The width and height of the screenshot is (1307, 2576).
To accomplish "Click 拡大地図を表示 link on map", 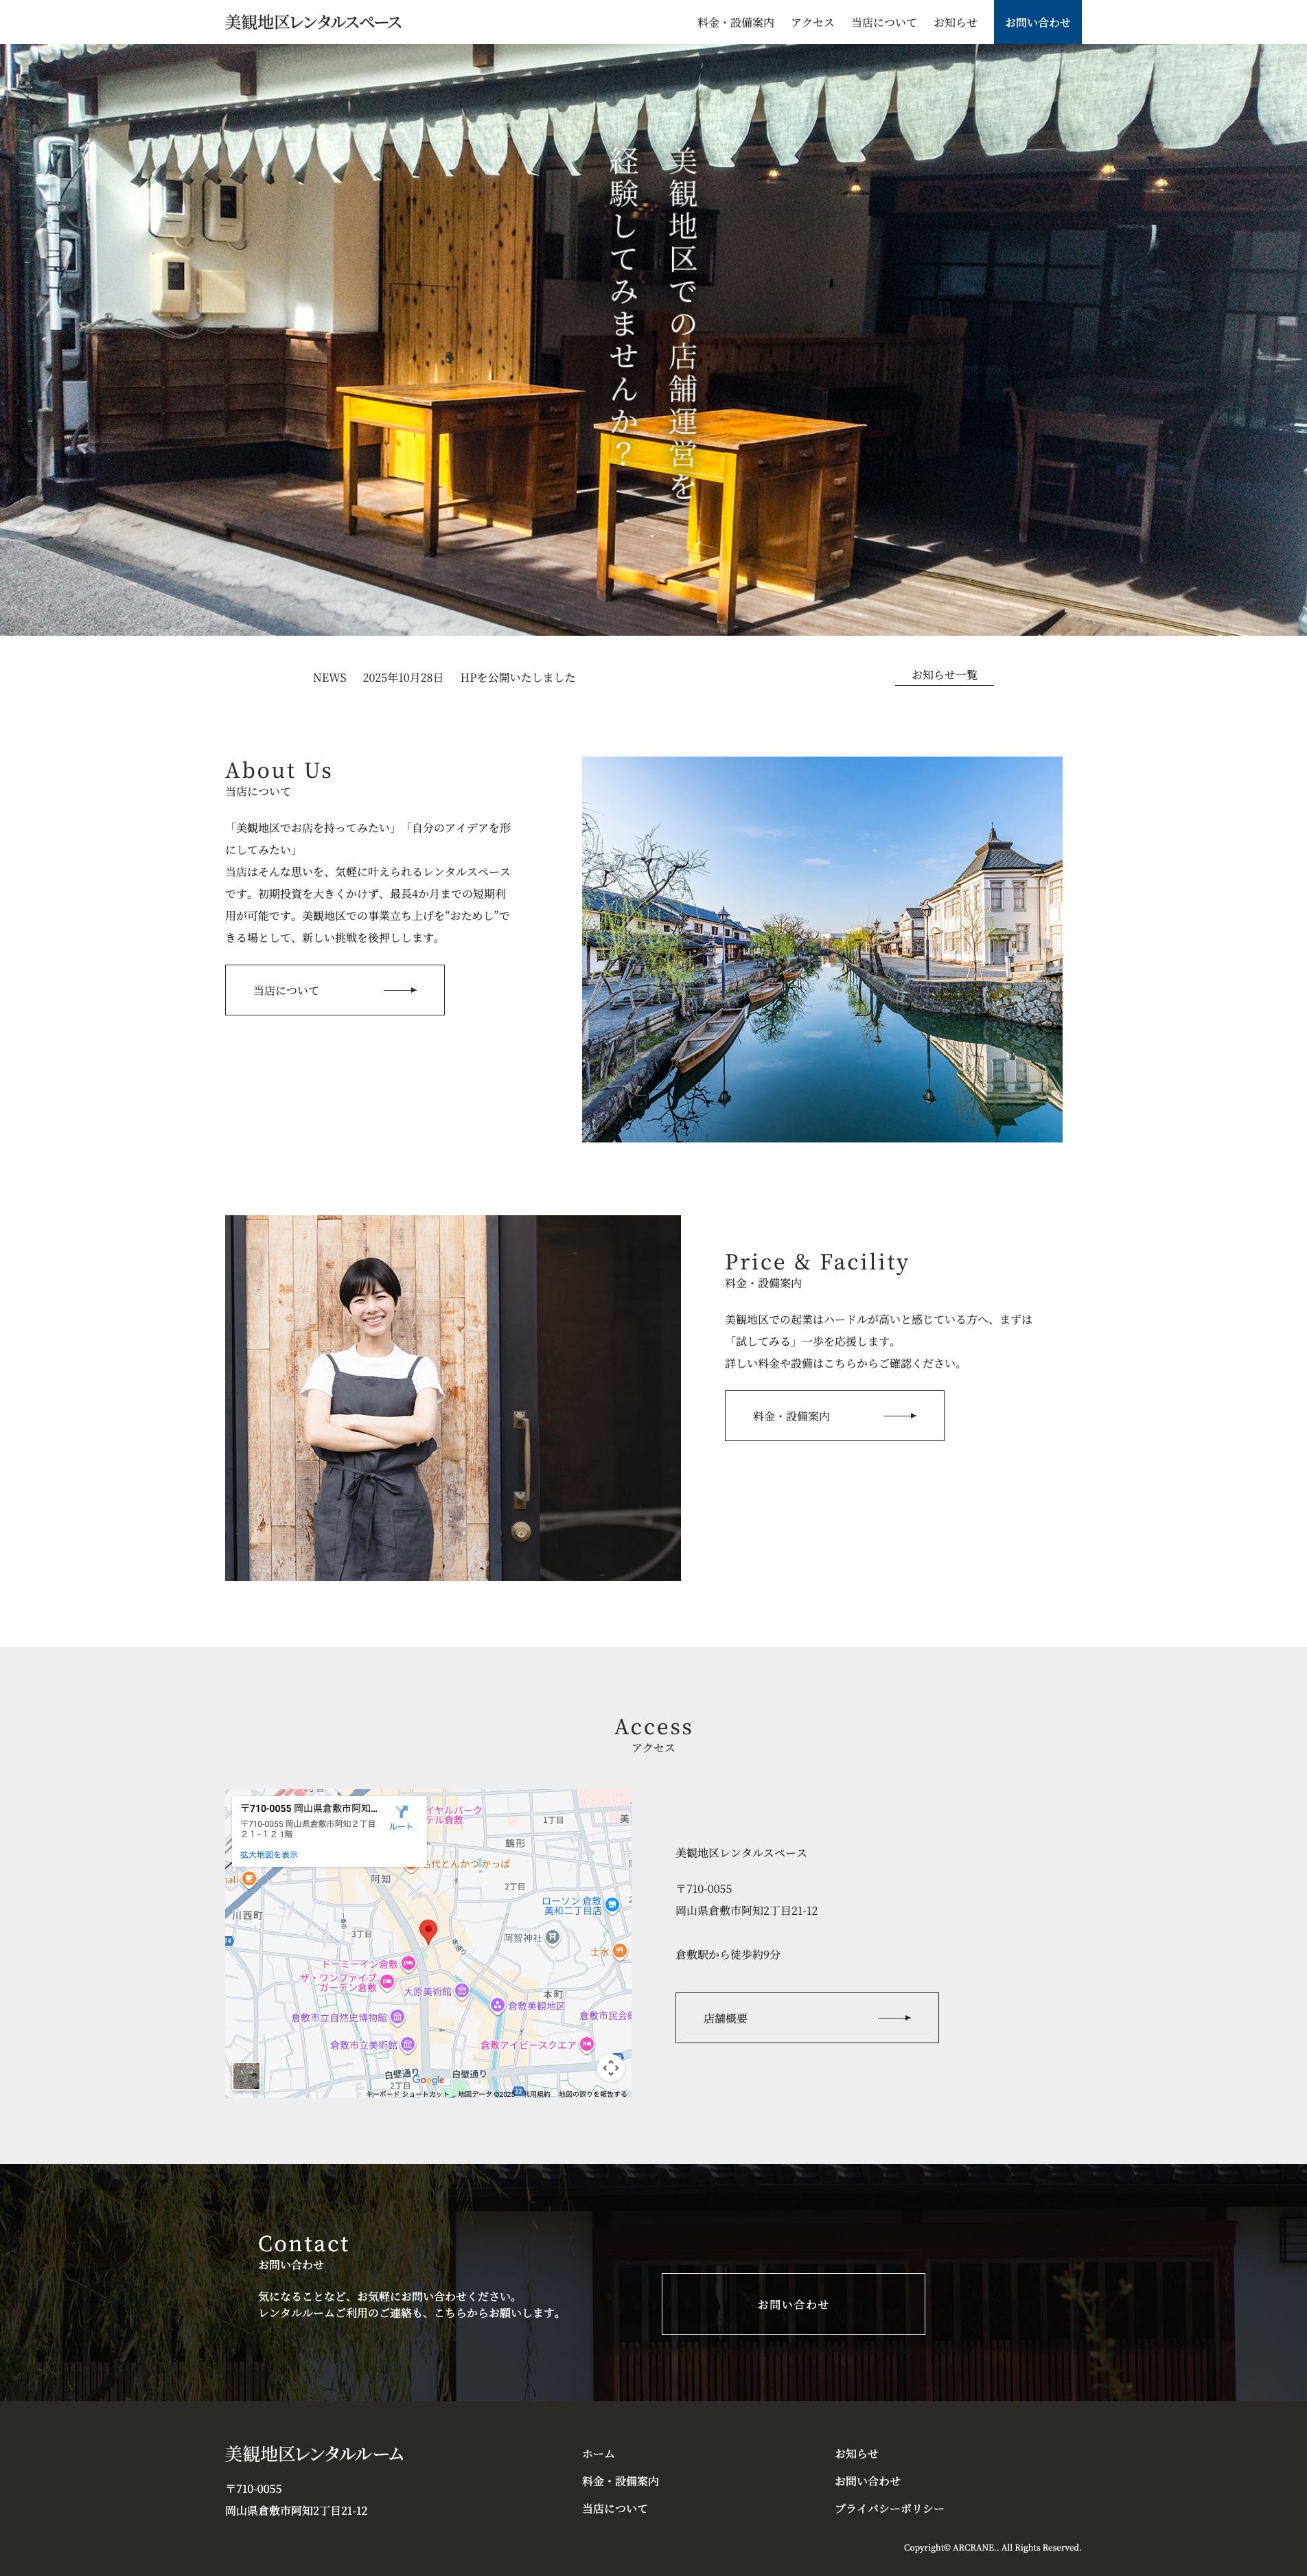I will (269, 1854).
